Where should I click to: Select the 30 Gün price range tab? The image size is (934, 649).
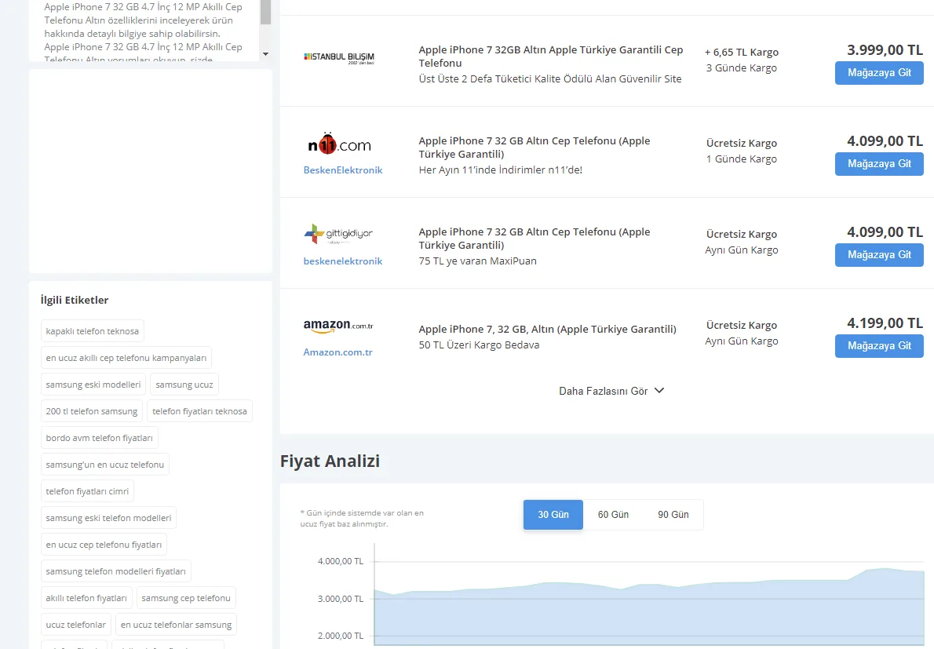tap(553, 515)
